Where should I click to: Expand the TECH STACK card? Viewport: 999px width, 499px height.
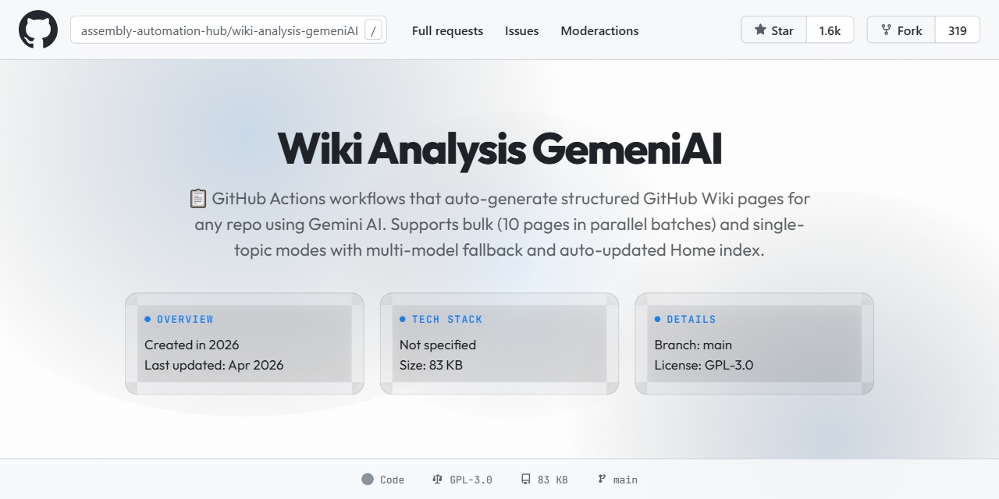click(499, 343)
